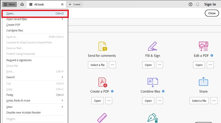
Task: Click the Combine files icon
Action: coord(153,82)
